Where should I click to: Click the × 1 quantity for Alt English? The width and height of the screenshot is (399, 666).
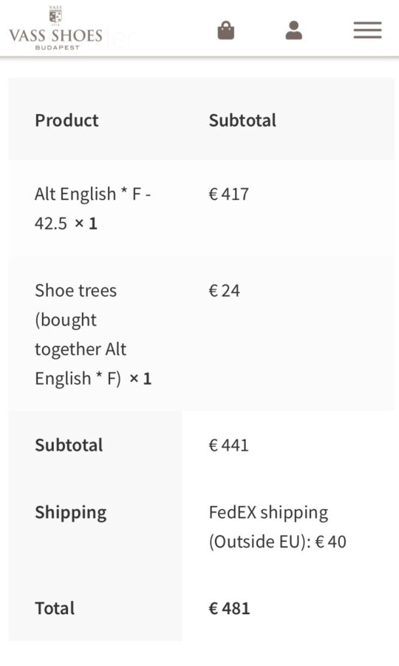tap(86, 223)
